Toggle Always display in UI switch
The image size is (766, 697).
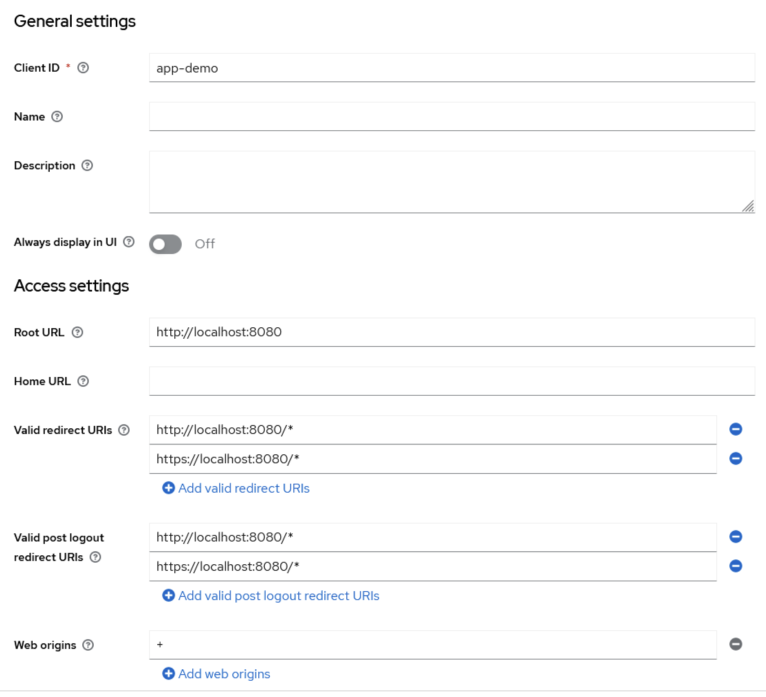click(x=165, y=244)
